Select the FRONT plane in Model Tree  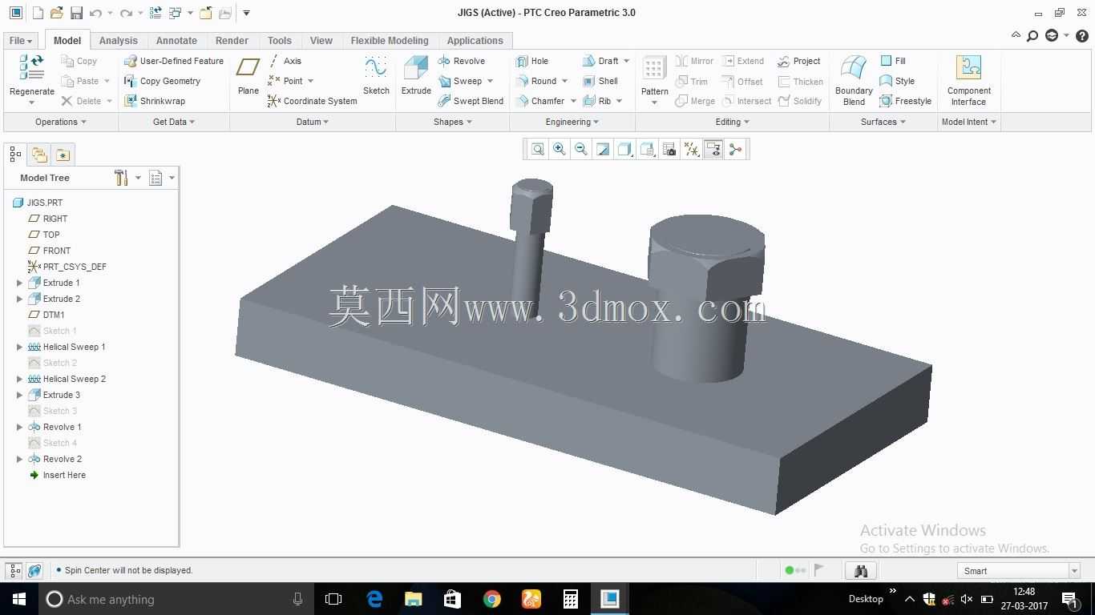pyautogui.click(x=49, y=251)
